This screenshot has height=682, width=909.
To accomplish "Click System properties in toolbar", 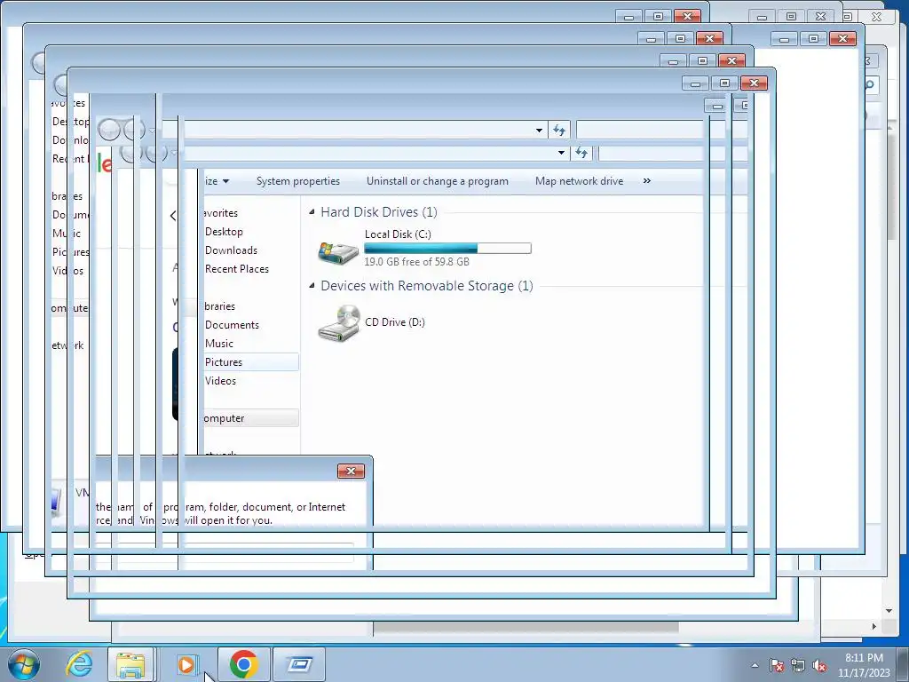I will pos(298,181).
